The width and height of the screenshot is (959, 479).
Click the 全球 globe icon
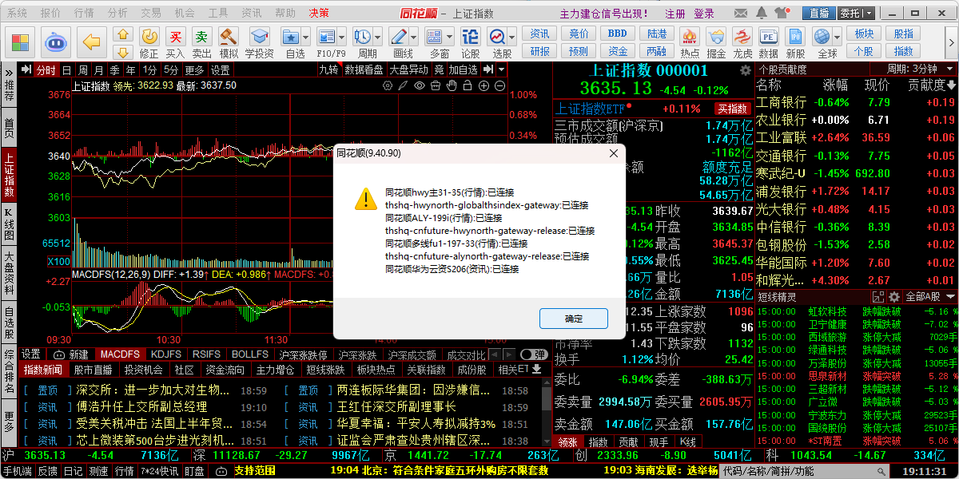pos(822,37)
